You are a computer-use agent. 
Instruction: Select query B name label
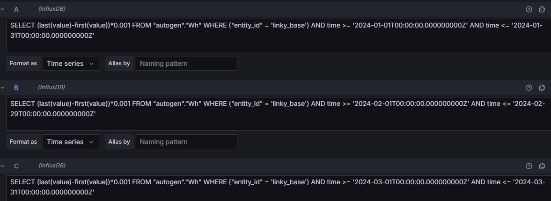16,88
